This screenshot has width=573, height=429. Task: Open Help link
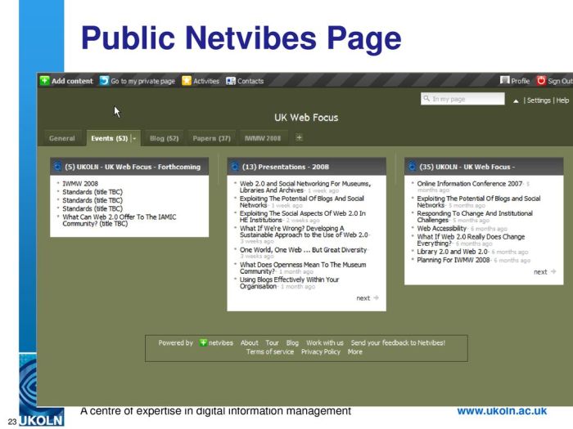coord(562,101)
